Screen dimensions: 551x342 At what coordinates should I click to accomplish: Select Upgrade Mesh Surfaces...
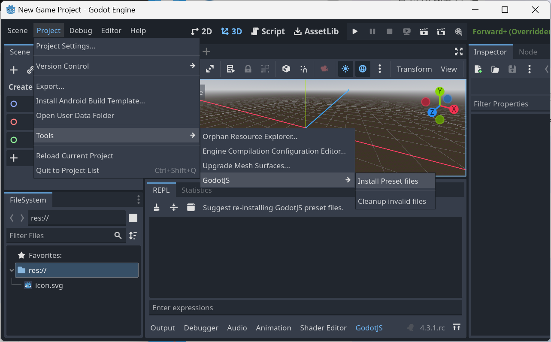277,166
